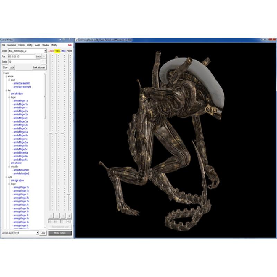Collapse the twist tree node
The image size is (277, 277).
9,80
